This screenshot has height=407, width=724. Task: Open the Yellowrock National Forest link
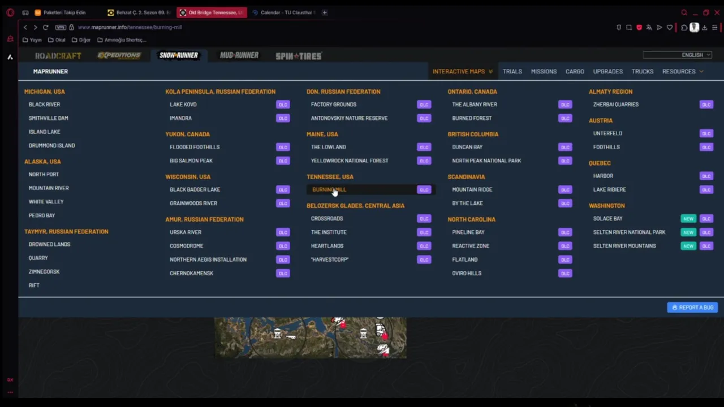pyautogui.click(x=350, y=161)
